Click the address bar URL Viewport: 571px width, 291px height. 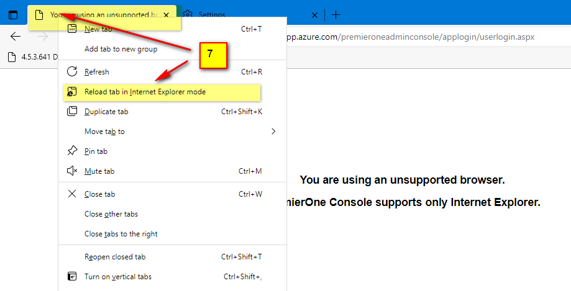click(x=410, y=37)
